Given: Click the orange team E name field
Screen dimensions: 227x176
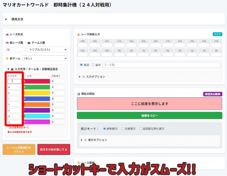Looking at the screenshot, I should [37, 104].
